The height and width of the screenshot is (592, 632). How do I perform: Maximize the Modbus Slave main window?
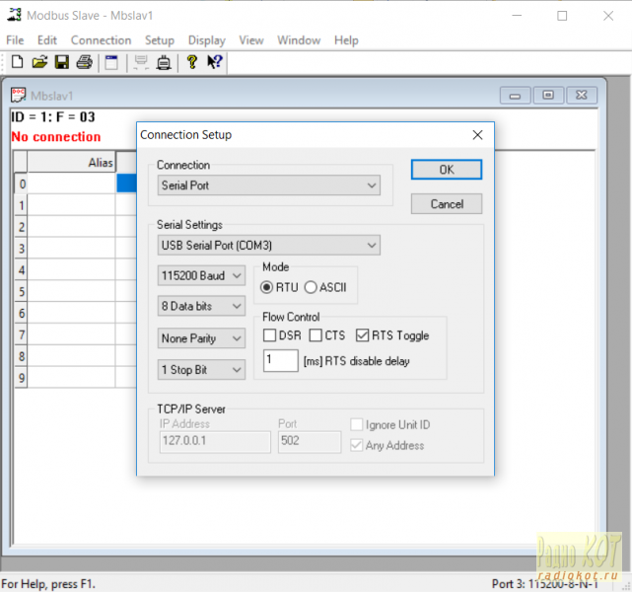point(562,16)
